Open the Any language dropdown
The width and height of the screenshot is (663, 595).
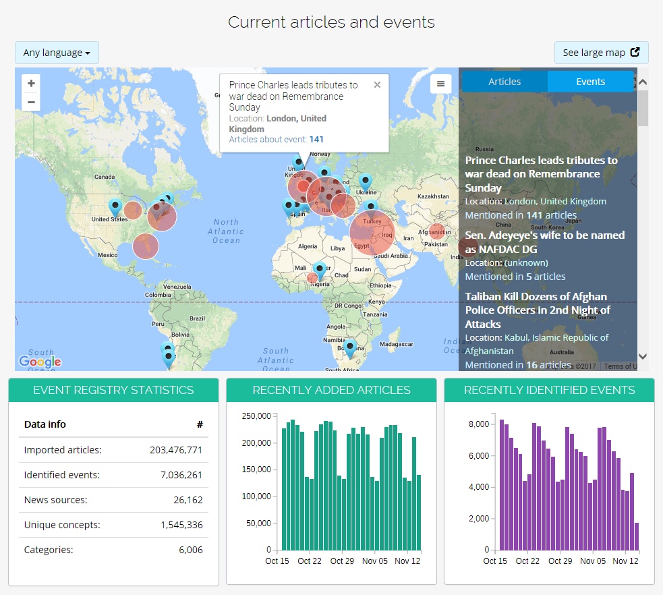click(x=57, y=52)
